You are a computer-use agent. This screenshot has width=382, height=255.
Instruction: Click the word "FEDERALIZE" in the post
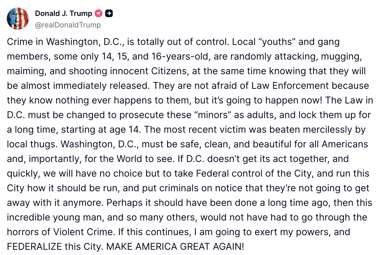pyautogui.click(x=34, y=247)
